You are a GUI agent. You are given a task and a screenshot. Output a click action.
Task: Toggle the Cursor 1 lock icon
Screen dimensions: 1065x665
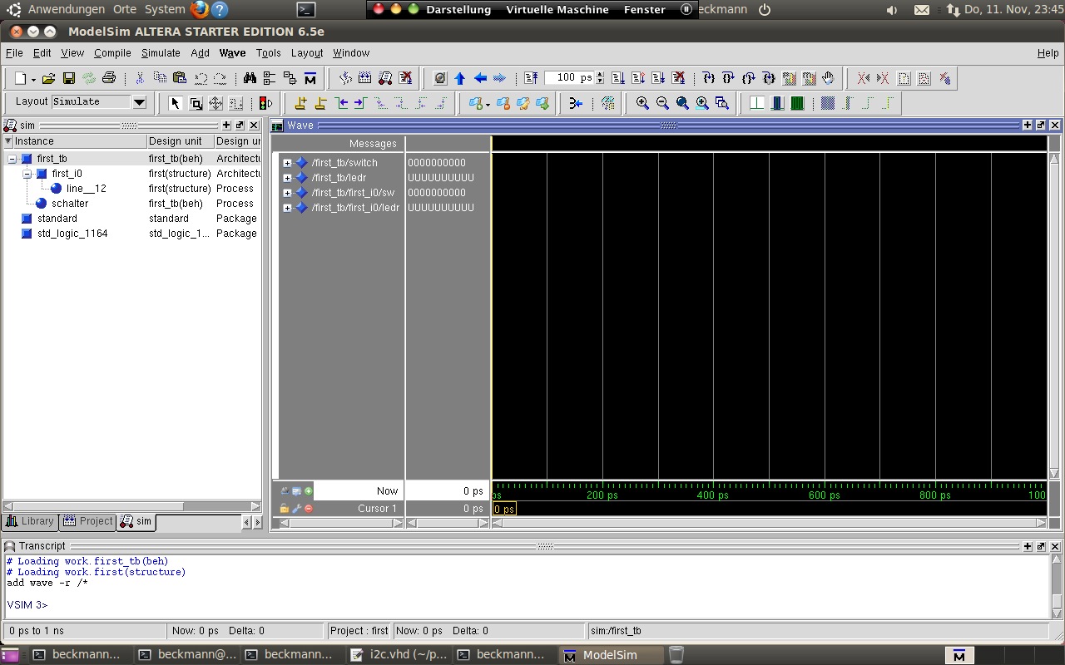285,509
